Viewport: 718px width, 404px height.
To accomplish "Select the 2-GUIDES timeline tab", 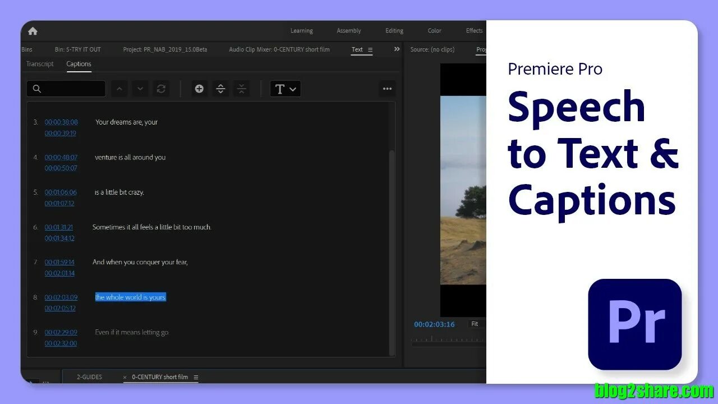I will [90, 377].
